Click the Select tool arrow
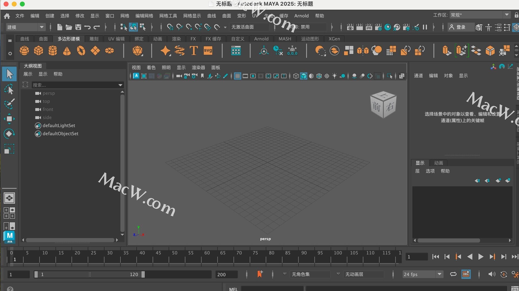Image resolution: width=519 pixels, height=291 pixels. pyautogui.click(x=9, y=74)
